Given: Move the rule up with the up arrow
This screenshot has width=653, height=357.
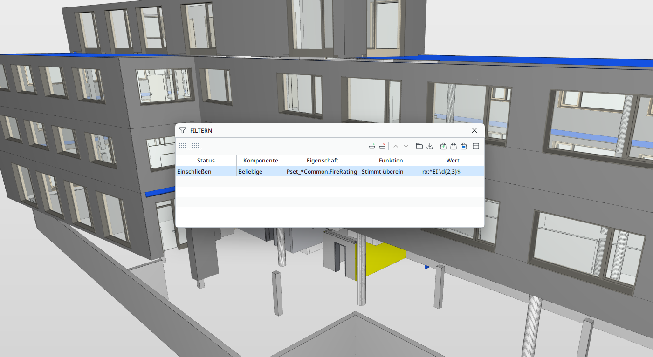Looking at the screenshot, I should click(x=396, y=146).
